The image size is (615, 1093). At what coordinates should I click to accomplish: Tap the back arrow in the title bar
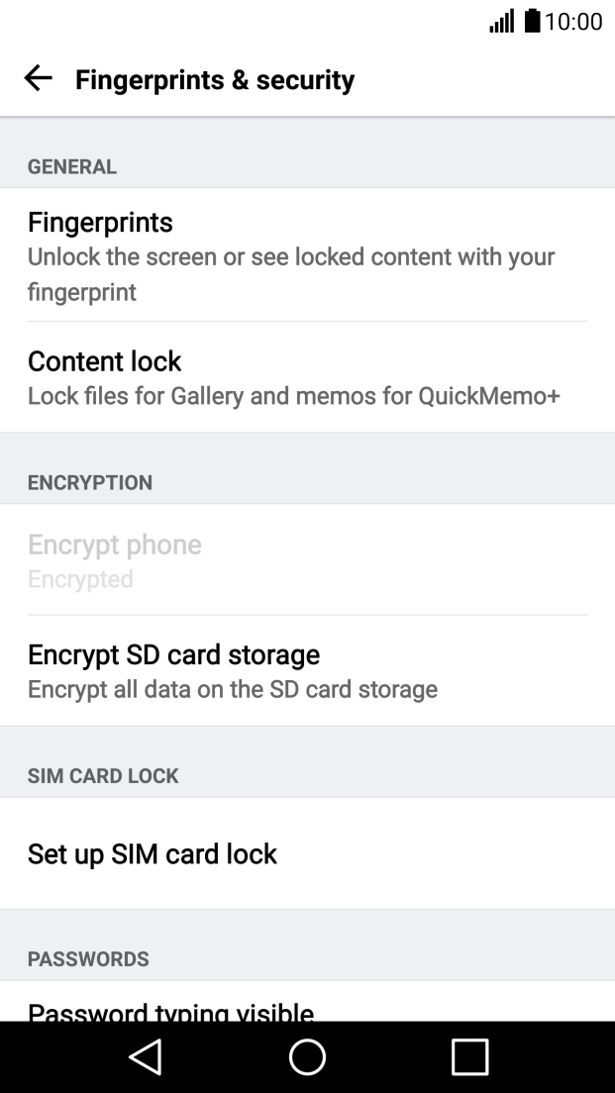pyautogui.click(x=38, y=80)
